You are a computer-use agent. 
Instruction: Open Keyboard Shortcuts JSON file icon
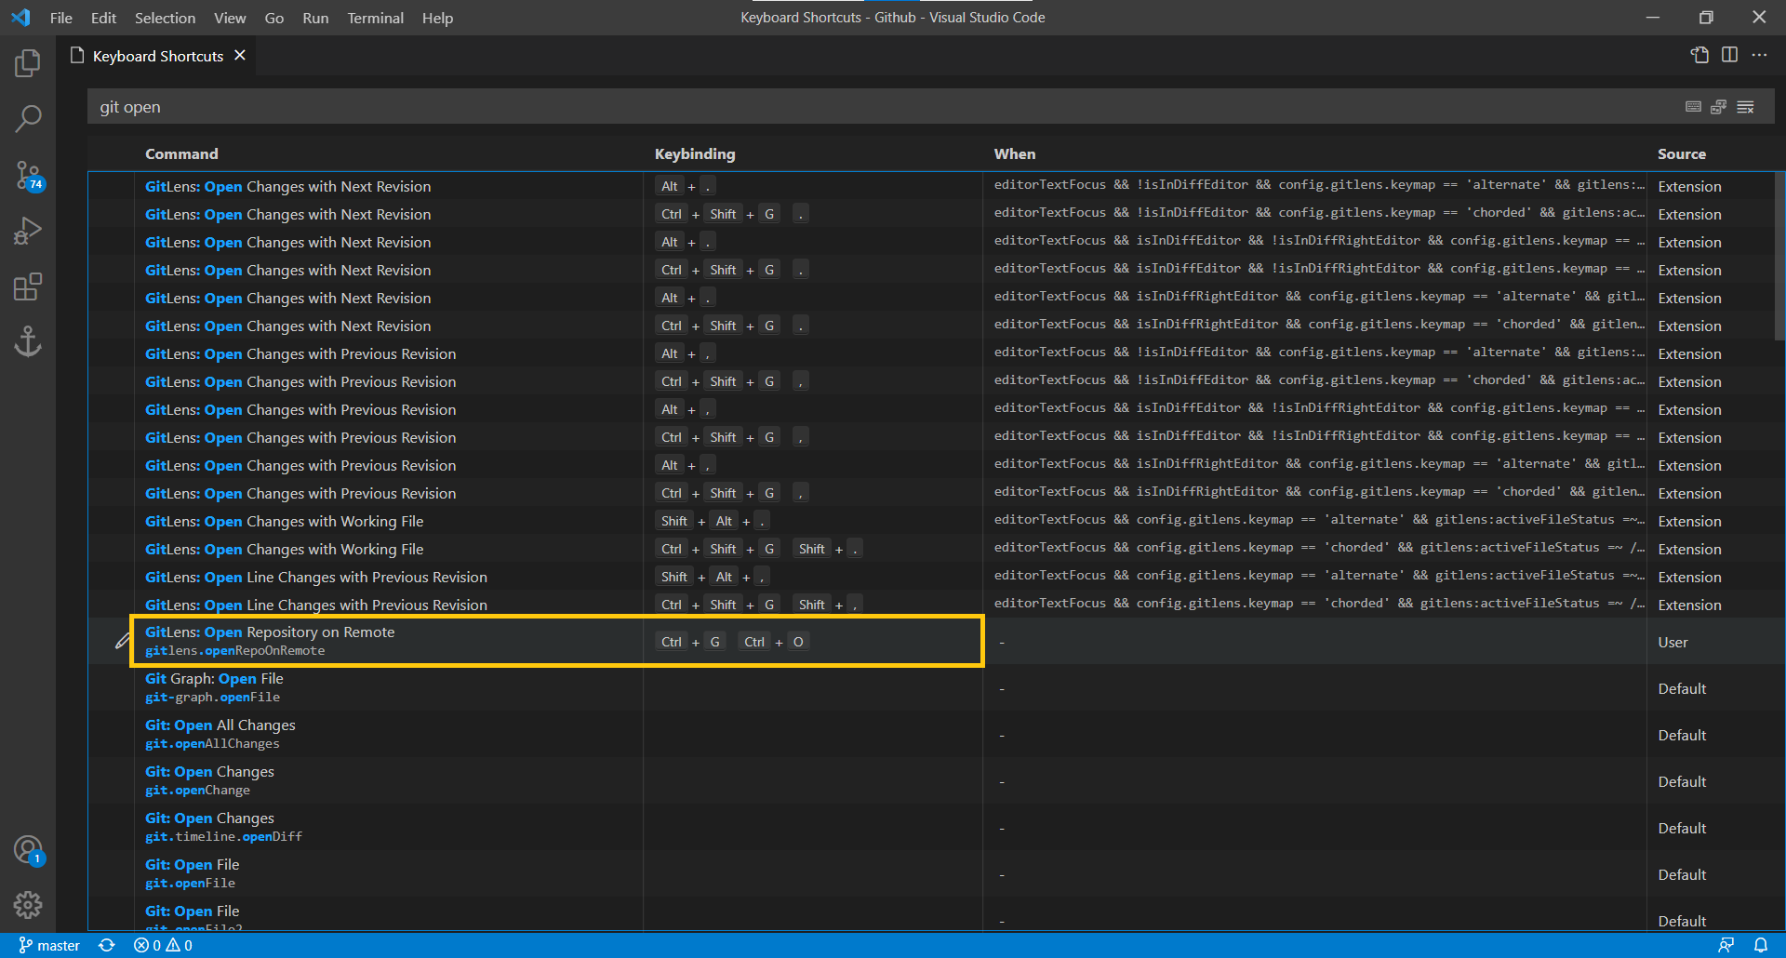click(1699, 55)
